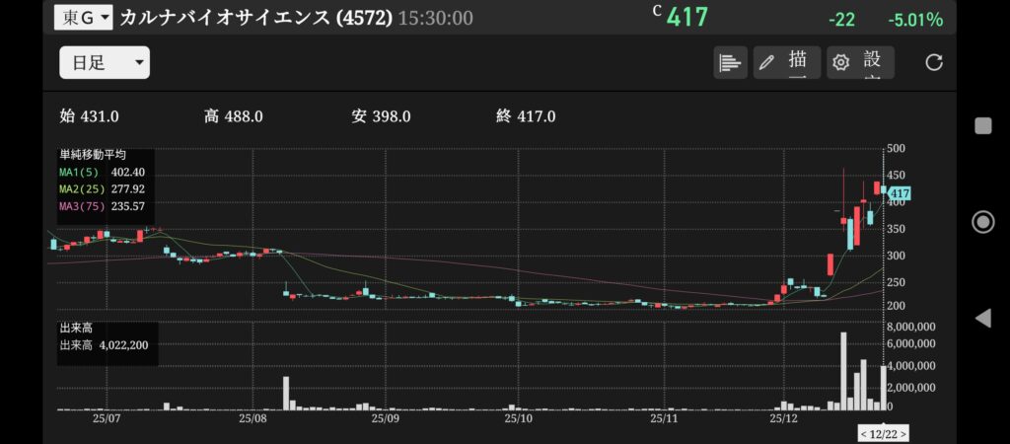
Task: Expand the 東G market dropdown
Action: click(83, 17)
